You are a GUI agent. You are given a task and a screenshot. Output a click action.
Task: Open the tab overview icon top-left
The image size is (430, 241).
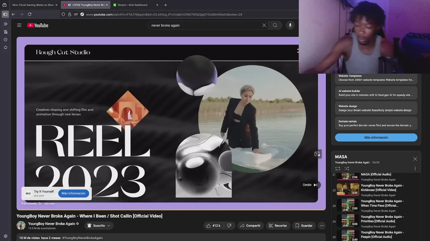[x=4, y=5]
